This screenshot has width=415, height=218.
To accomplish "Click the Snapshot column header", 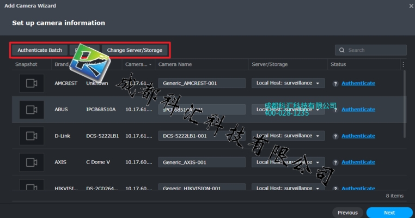I will pos(26,64).
